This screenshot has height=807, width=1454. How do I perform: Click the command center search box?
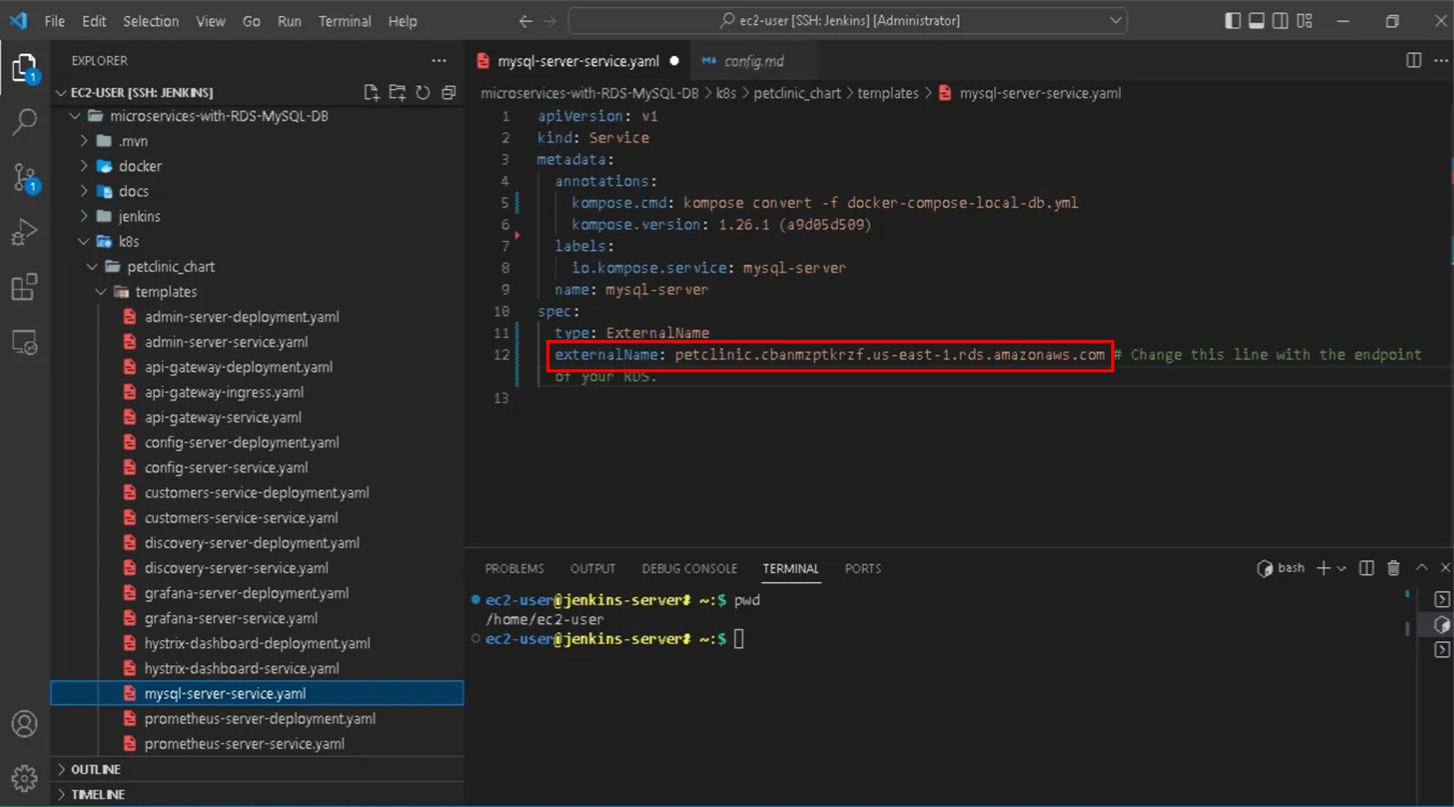click(847, 21)
